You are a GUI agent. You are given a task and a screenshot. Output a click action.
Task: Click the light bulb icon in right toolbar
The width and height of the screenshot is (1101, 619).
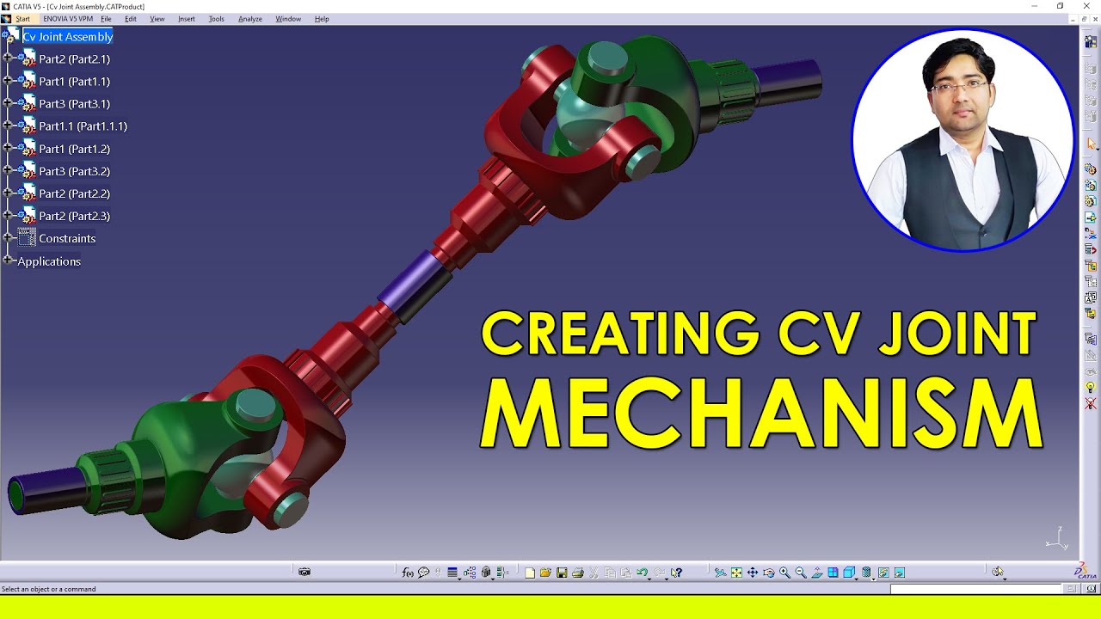click(1091, 388)
